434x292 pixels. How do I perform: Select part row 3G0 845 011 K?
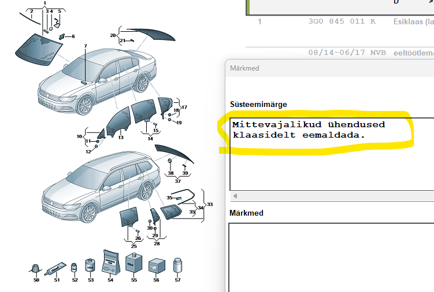tap(341, 22)
